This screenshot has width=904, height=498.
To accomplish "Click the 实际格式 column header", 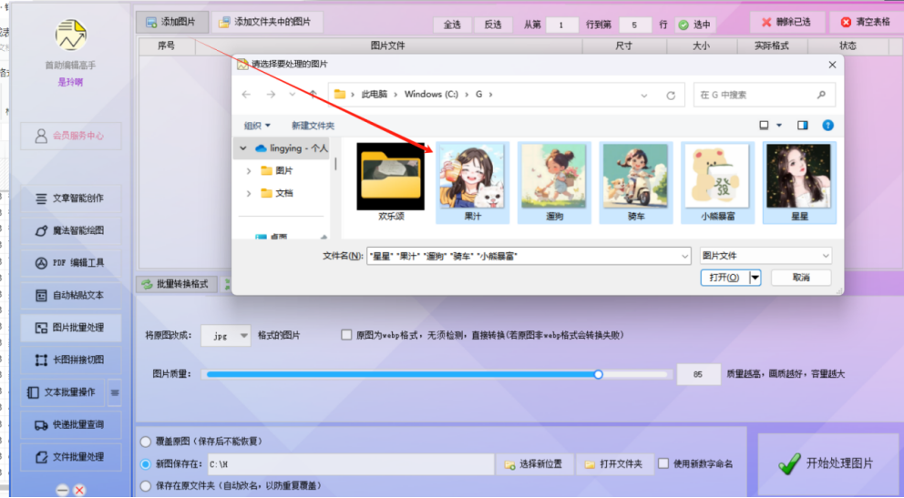I will pos(771,46).
